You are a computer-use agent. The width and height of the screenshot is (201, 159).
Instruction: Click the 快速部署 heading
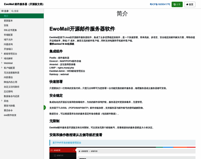click(56, 82)
